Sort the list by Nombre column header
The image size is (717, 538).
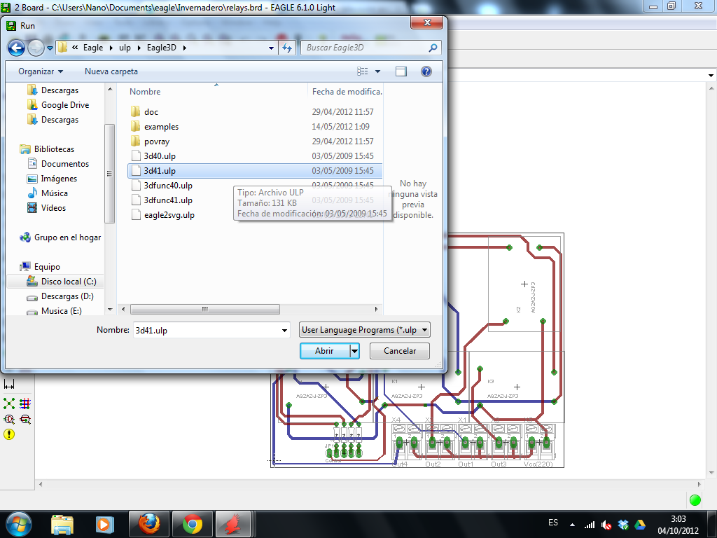145,92
